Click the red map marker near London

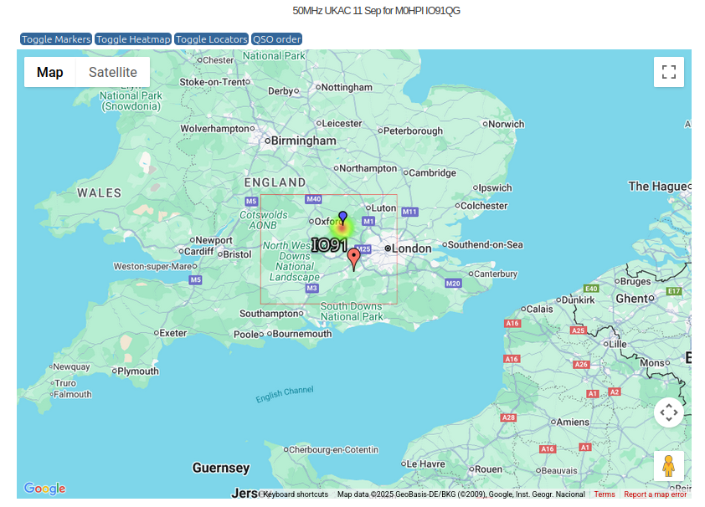(354, 259)
